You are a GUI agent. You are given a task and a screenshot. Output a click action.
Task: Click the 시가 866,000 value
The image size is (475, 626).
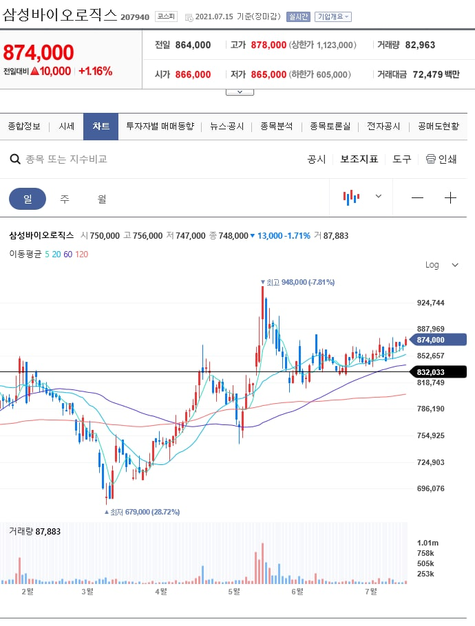click(x=193, y=74)
